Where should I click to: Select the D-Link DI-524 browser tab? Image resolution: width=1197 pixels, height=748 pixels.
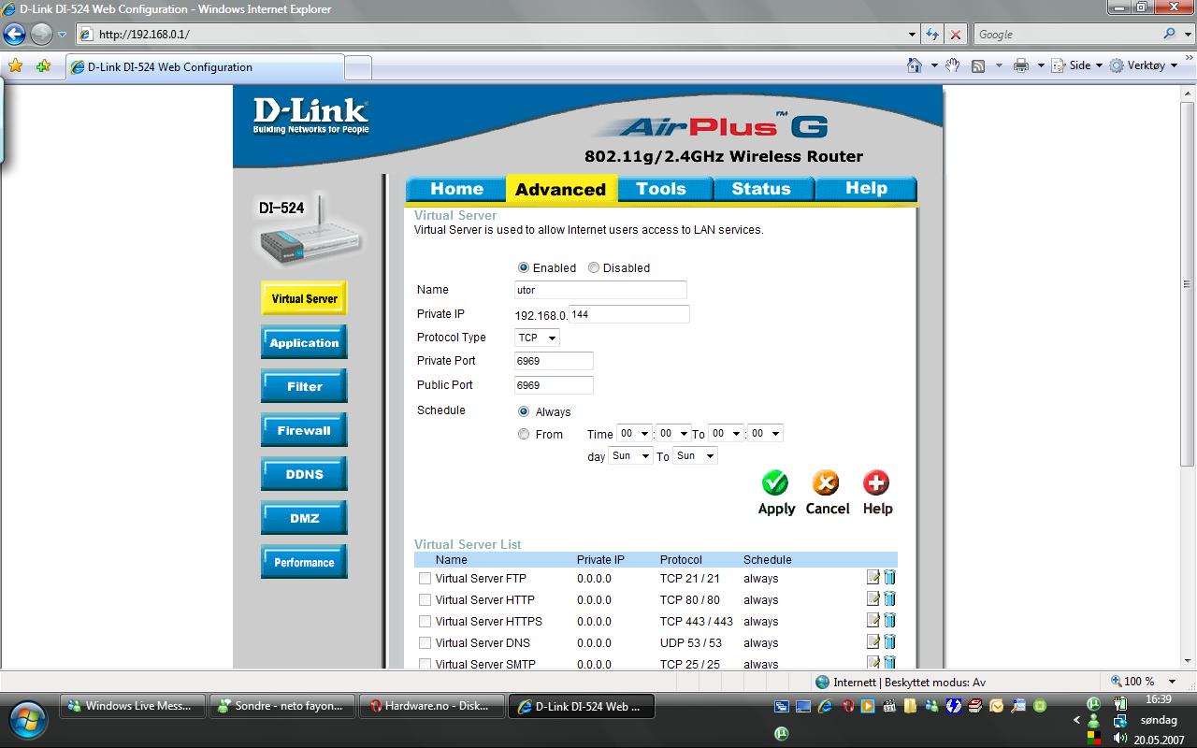point(205,67)
